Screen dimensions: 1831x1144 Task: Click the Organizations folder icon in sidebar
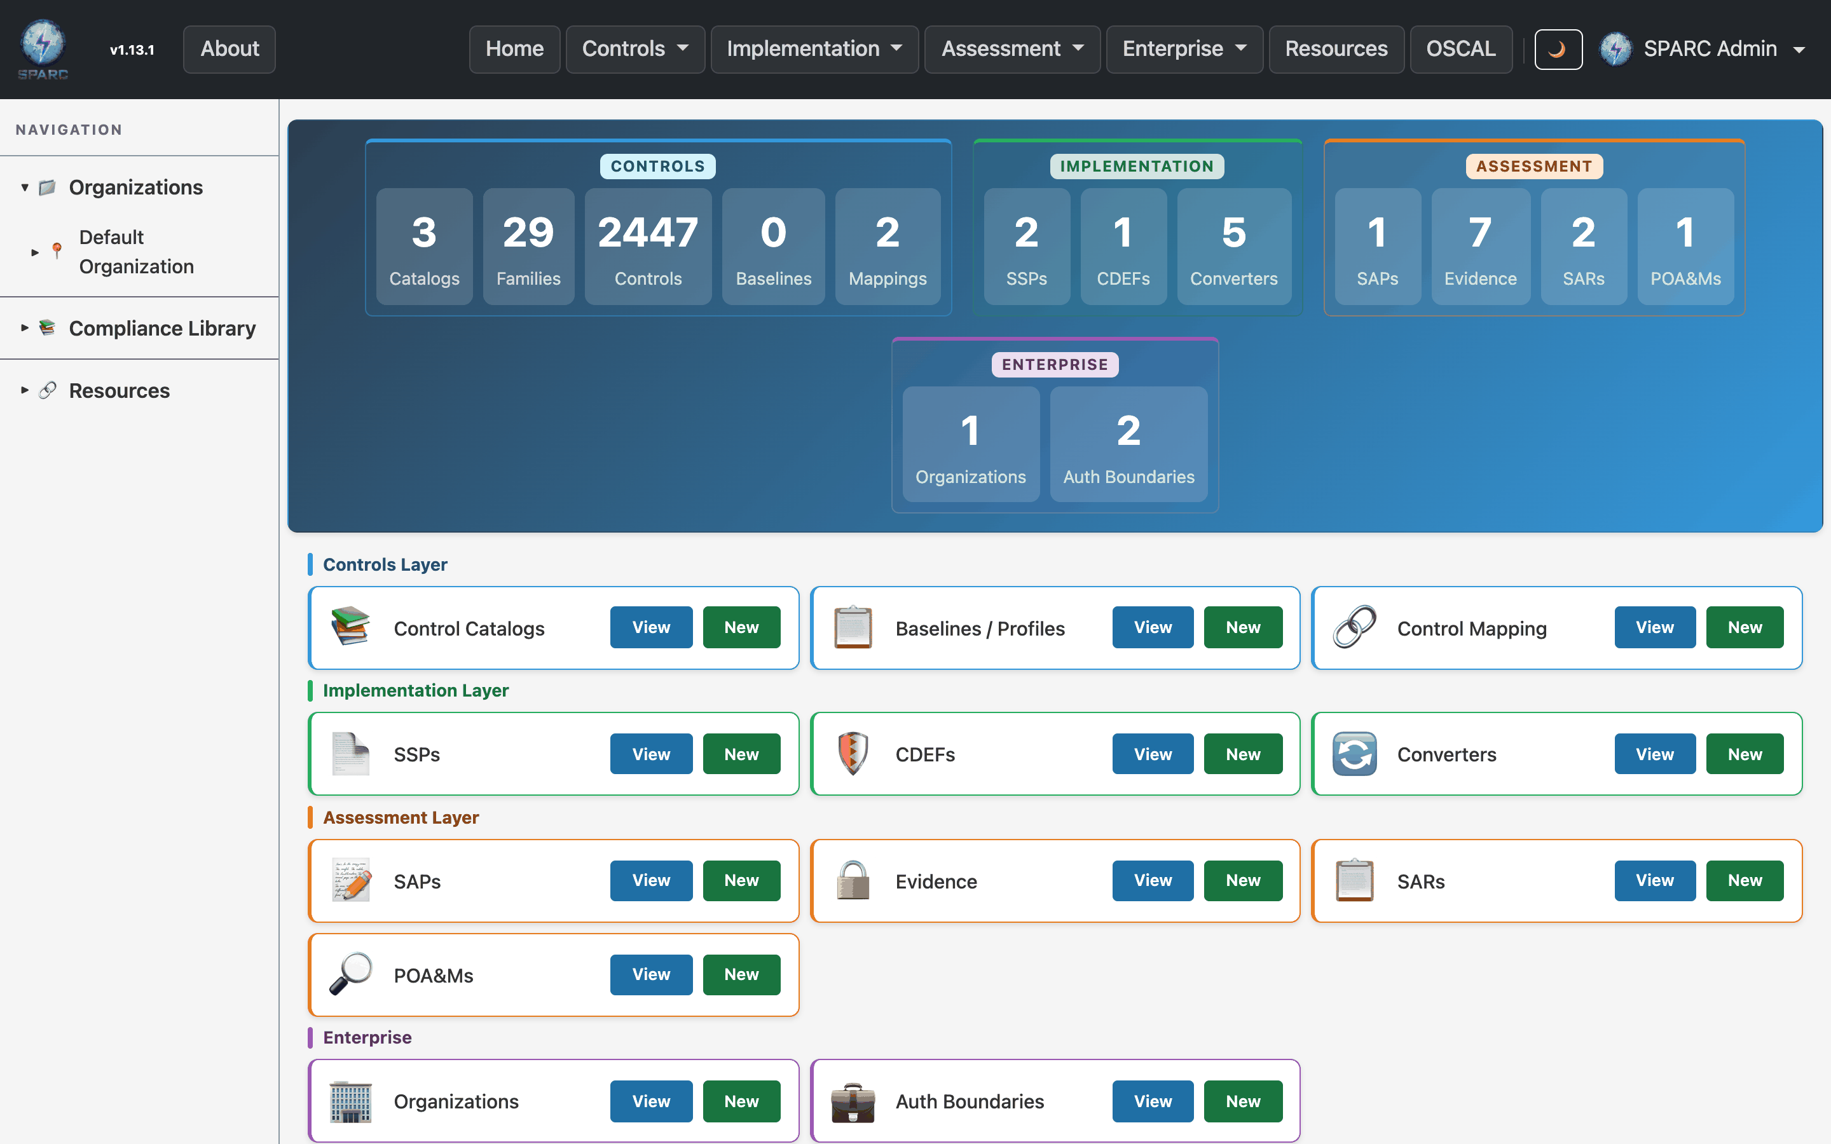48,187
